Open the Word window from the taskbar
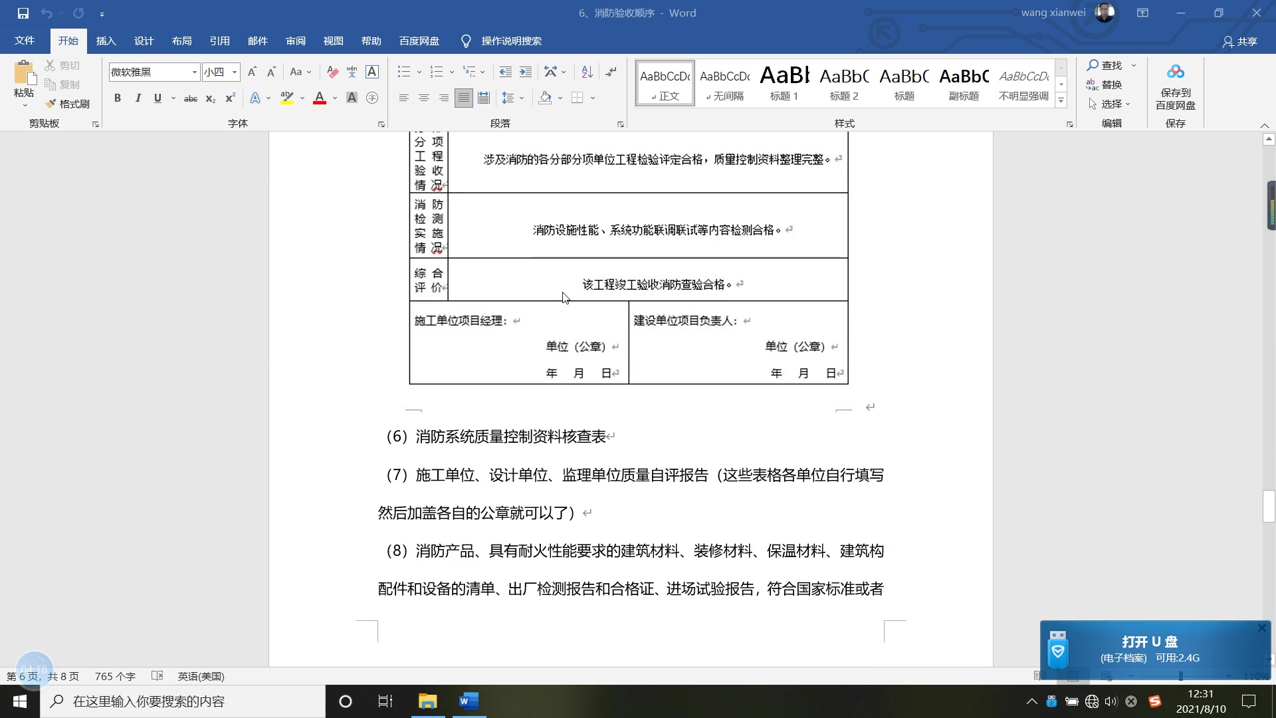 469,701
